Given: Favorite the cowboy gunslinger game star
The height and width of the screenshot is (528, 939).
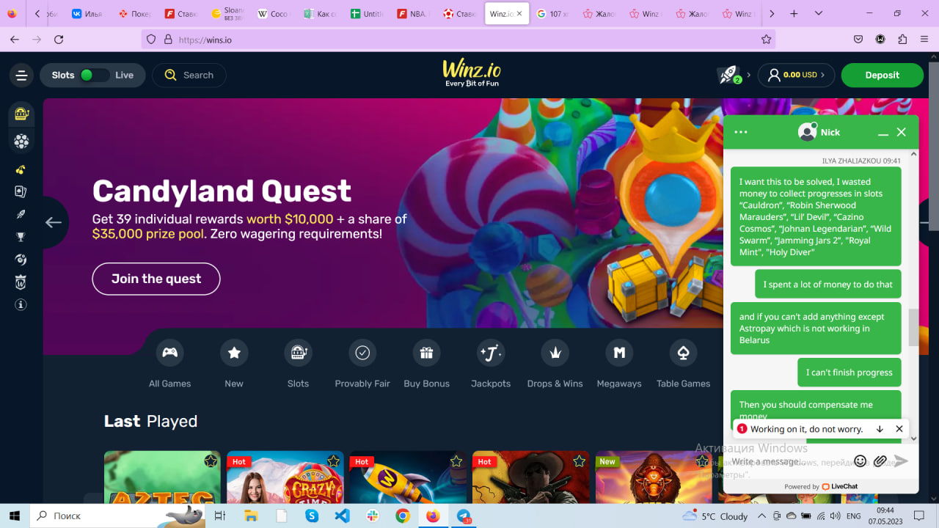Looking at the screenshot, I should click(580, 461).
